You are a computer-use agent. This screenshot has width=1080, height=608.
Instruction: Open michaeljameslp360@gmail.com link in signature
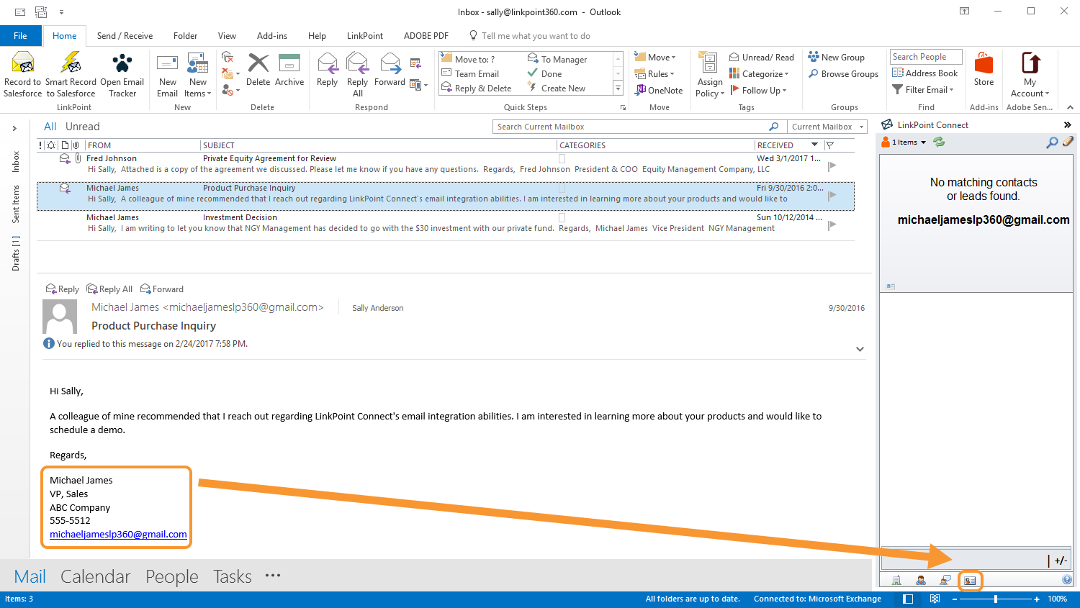(118, 535)
